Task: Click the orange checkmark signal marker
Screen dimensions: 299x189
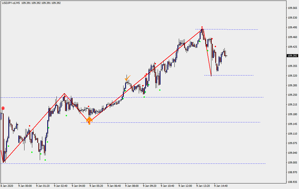Action: (128, 78)
